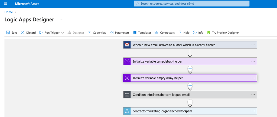Select the Initialize variable empty array-helper step

point(190,78)
